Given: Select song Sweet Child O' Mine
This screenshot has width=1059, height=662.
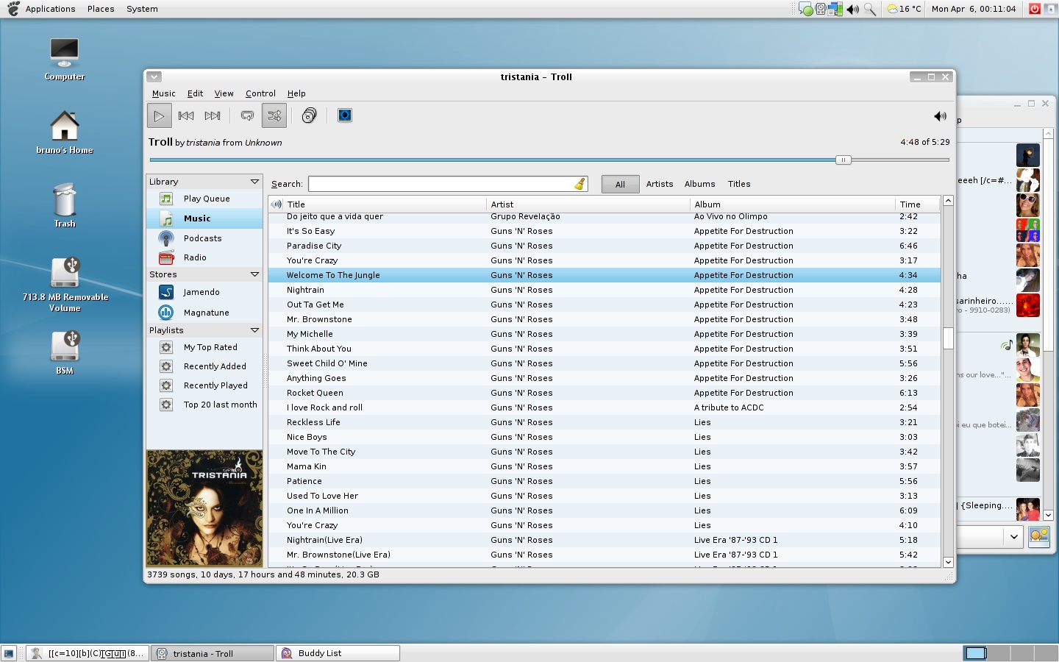Looking at the screenshot, I should click(604, 363).
